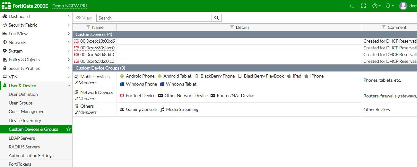Unfavorite Custom Devices & Groups star
Image resolution: width=417 pixels, height=167 pixels.
[68, 129]
